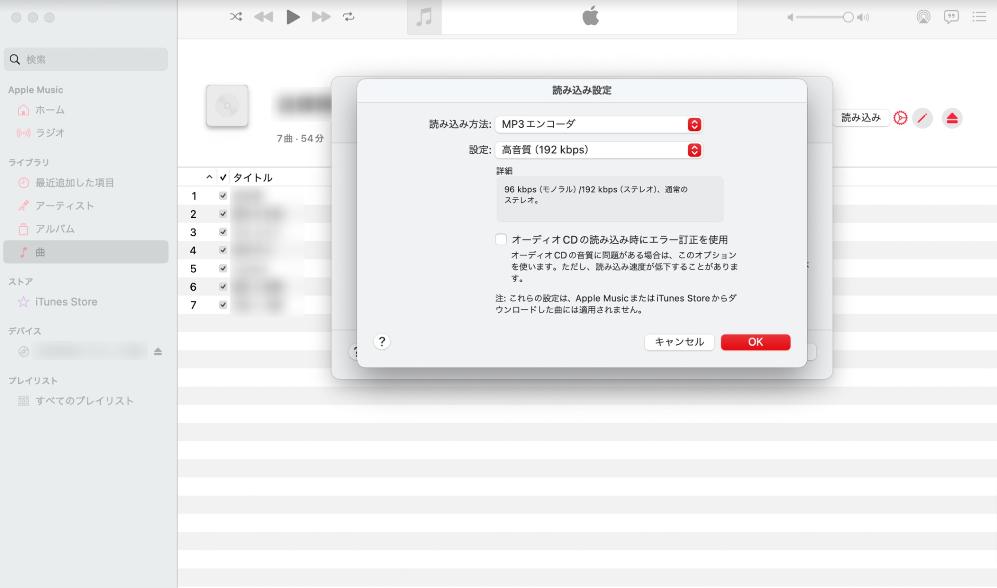This screenshot has width=997, height=588.
Task: Click the red pencil edit CD info icon
Action: pyautogui.click(x=922, y=118)
